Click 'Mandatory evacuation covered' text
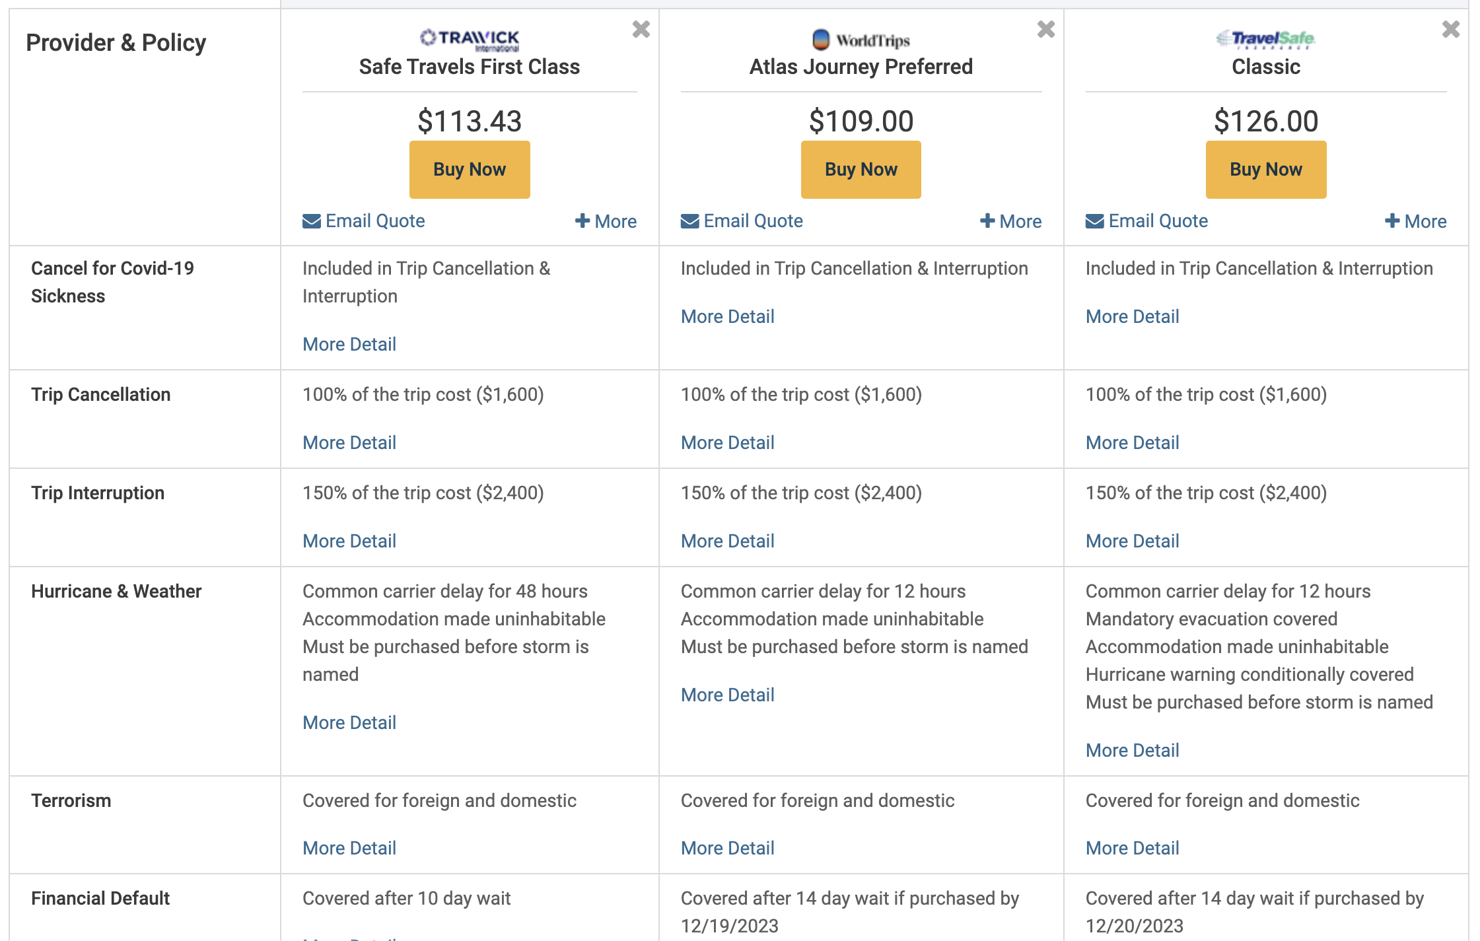Viewport: 1480px width, 941px height. tap(1212, 619)
